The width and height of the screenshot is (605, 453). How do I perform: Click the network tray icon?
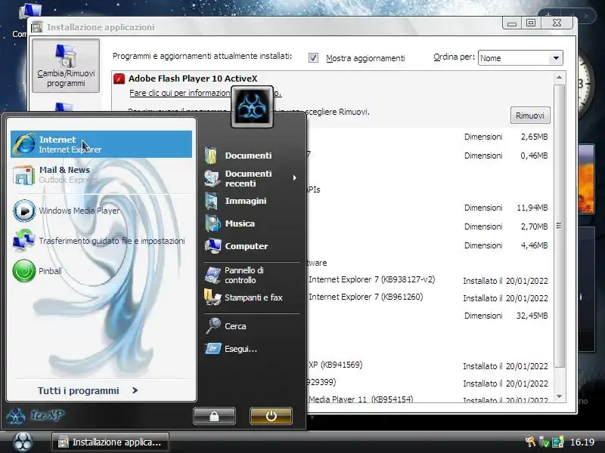coord(558,442)
